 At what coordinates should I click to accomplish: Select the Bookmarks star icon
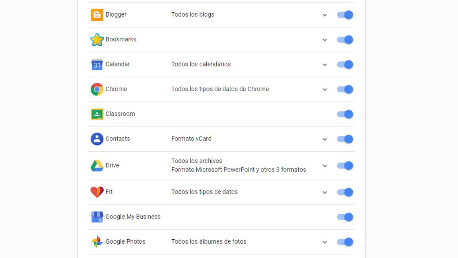click(x=97, y=39)
